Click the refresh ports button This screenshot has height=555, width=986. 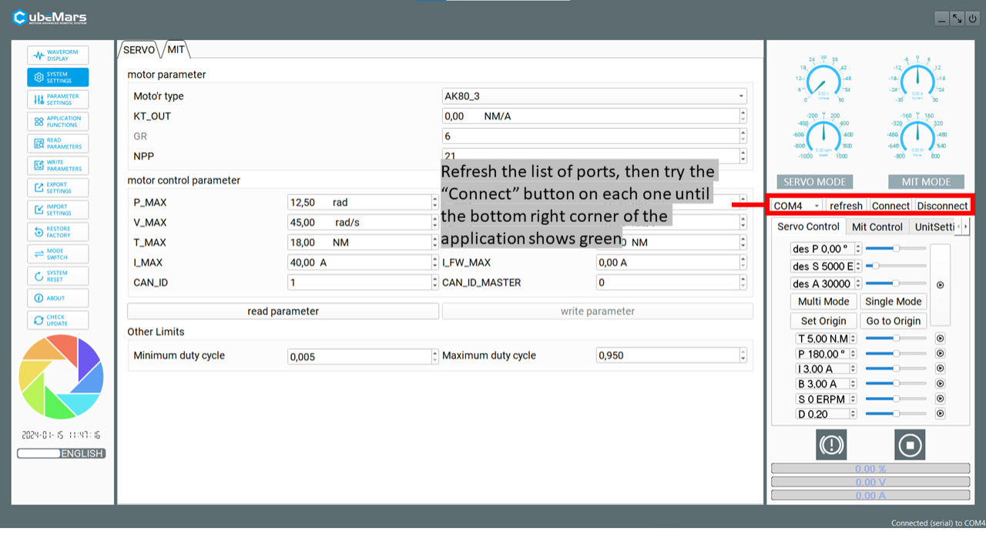(846, 206)
